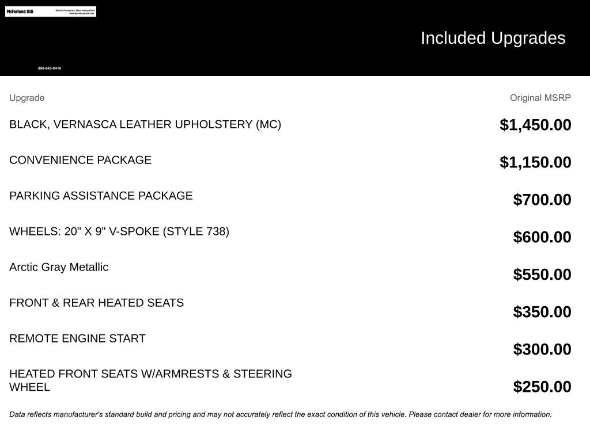Screen dimensions: 590x442
Task: Click the $250.00 price
Action: point(542,387)
